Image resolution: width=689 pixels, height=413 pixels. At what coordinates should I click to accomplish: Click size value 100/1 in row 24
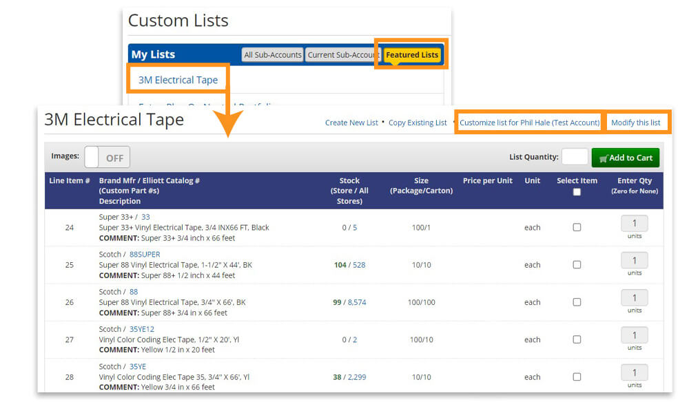coord(421,227)
